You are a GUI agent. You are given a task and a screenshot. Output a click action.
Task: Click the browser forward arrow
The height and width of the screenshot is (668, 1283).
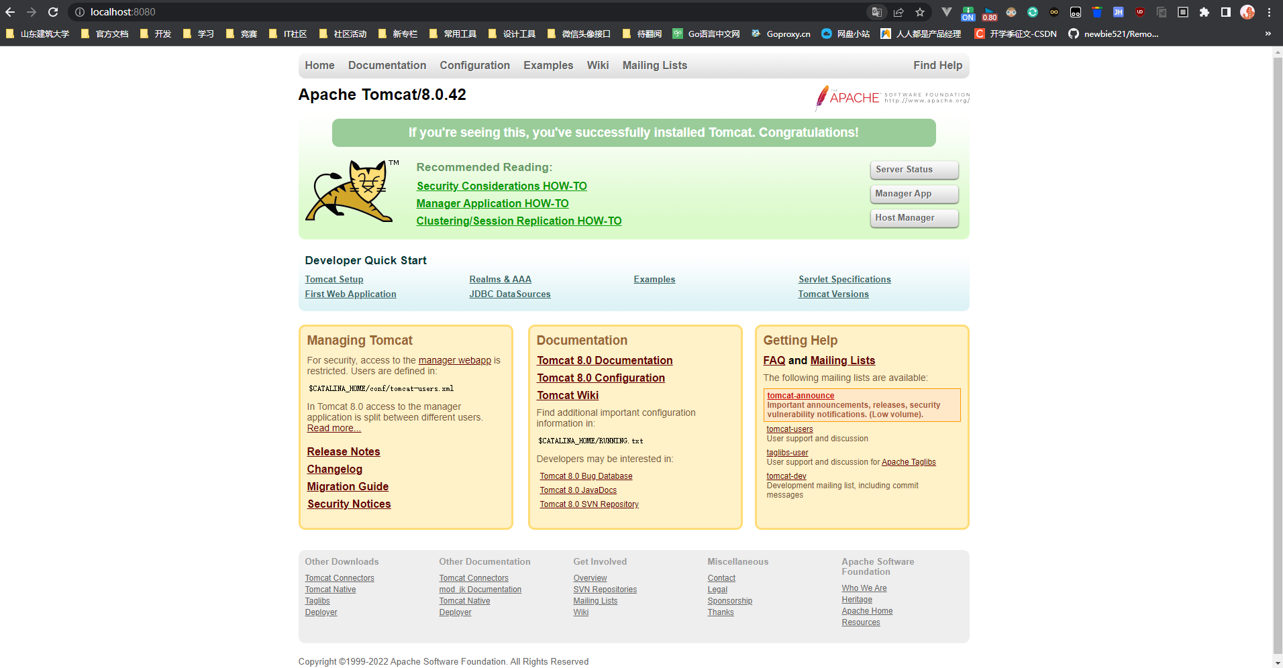[32, 12]
